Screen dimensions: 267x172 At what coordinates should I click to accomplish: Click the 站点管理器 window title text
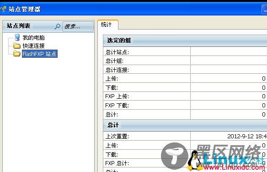coord(25,9)
